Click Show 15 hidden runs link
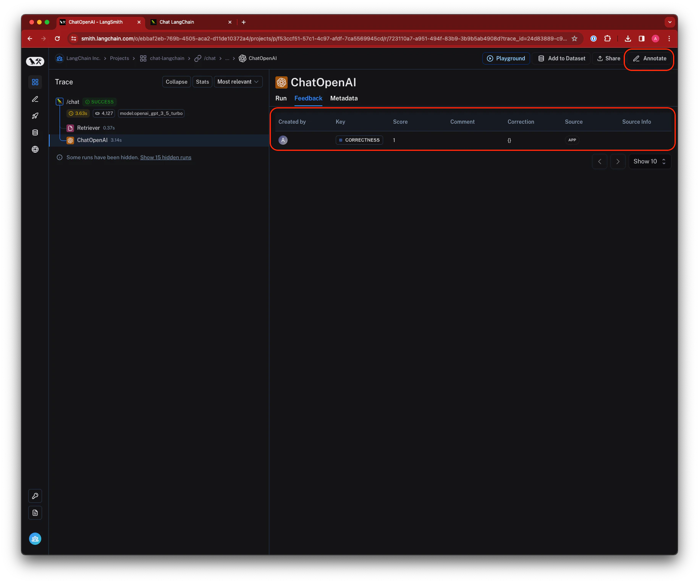699x583 pixels. point(166,157)
